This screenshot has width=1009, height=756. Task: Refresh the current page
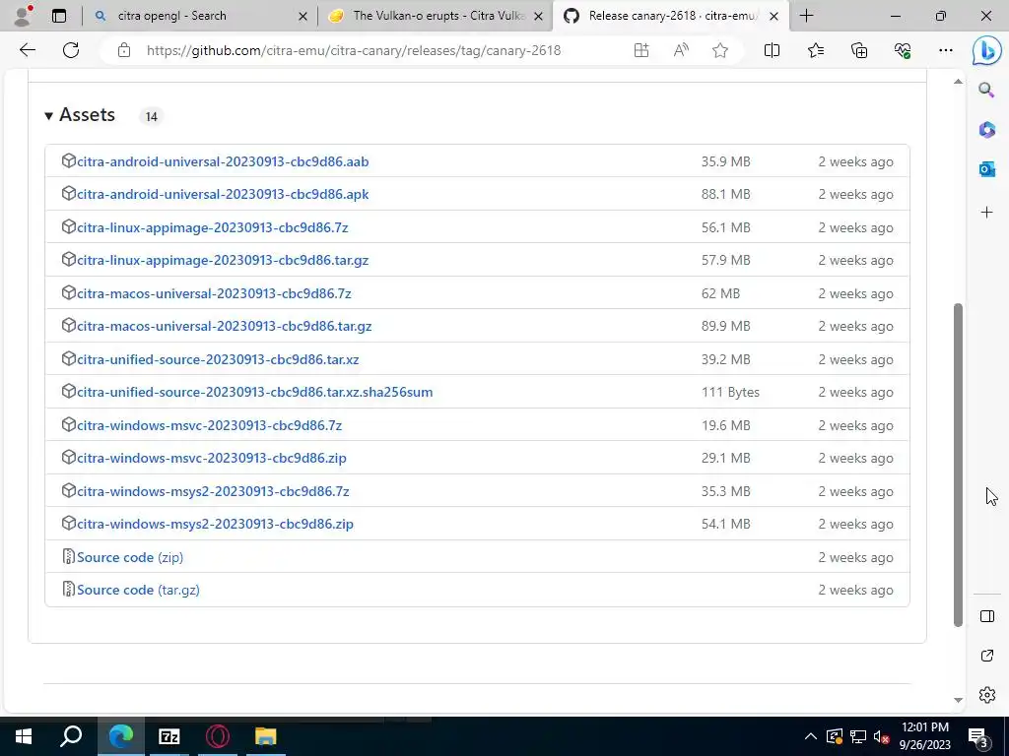71,50
